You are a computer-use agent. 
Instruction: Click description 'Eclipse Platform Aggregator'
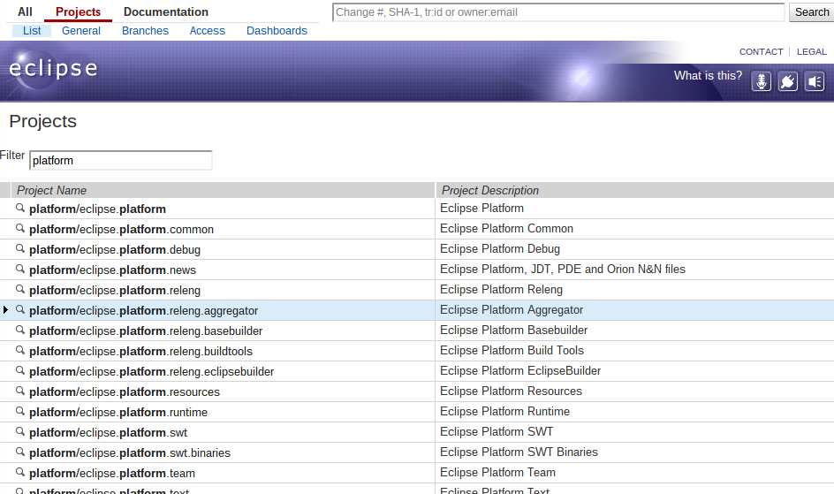[x=512, y=310]
